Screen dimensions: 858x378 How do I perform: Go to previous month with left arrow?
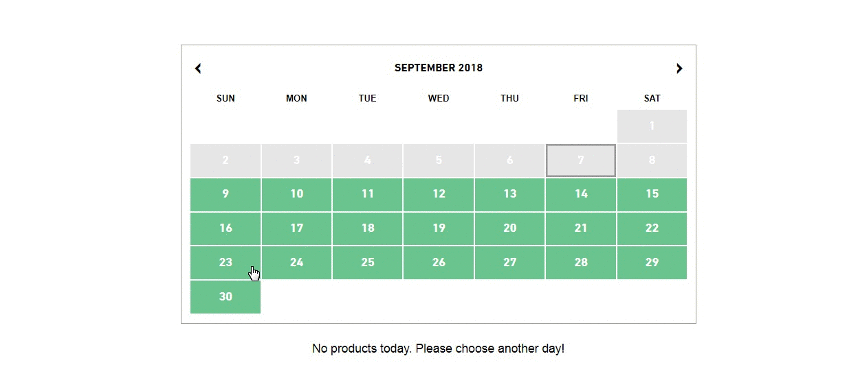198,68
